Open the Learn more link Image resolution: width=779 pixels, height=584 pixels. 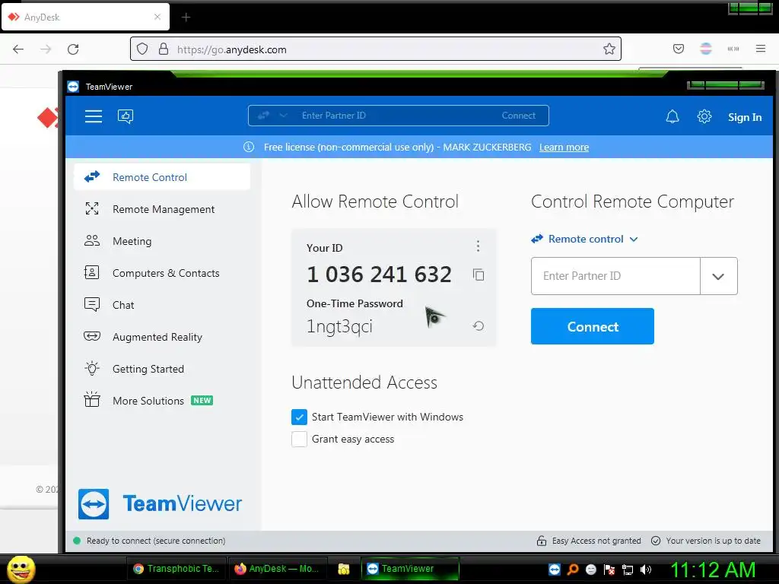pyautogui.click(x=564, y=147)
